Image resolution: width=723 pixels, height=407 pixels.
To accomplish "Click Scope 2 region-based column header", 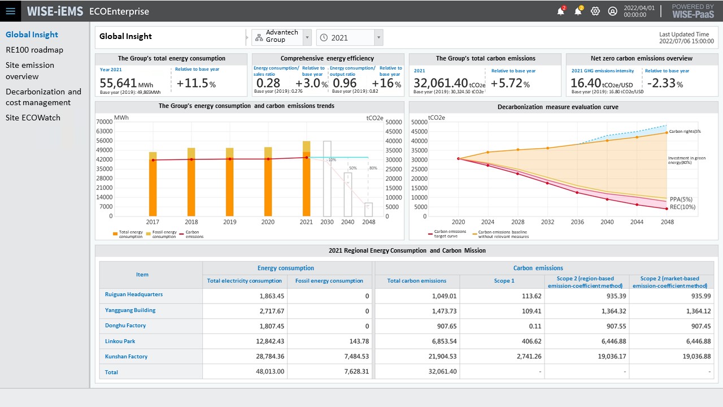I will pyautogui.click(x=587, y=282).
